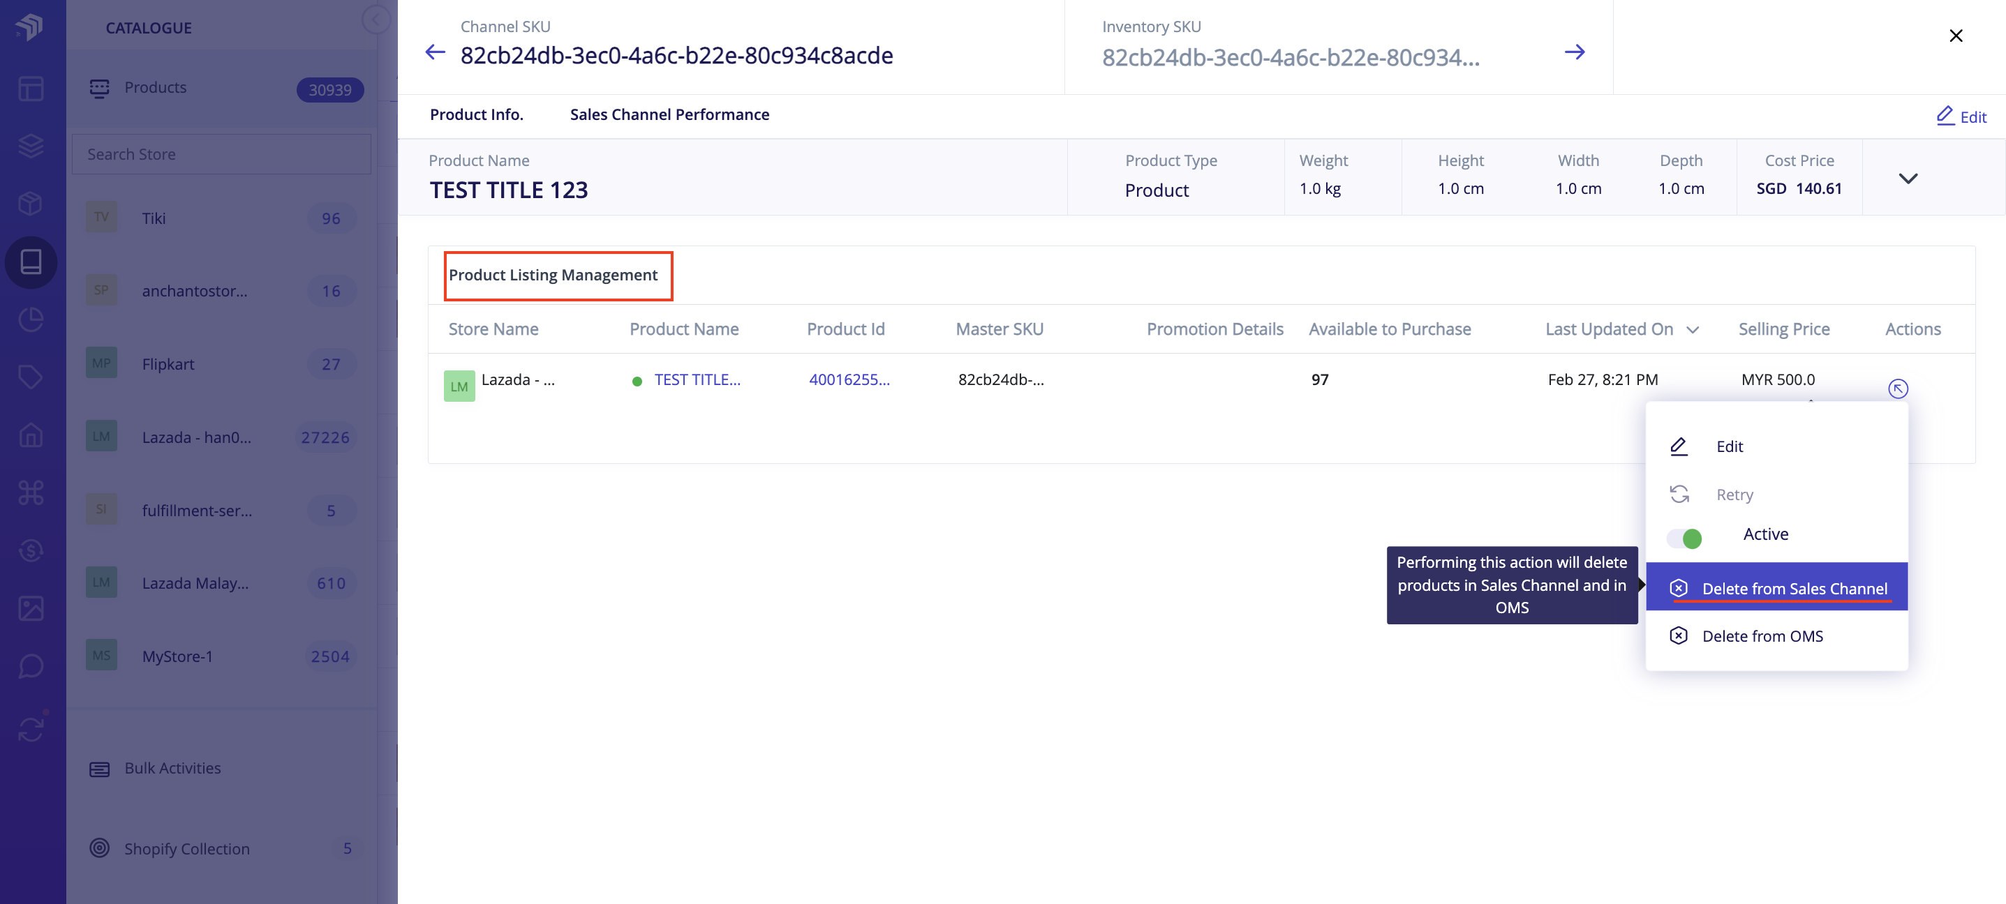
Task: Close the product detail panel
Action: (1955, 36)
